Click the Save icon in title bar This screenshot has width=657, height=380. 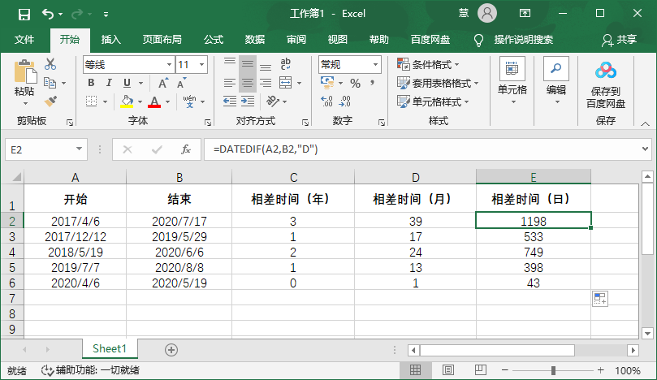(24, 14)
